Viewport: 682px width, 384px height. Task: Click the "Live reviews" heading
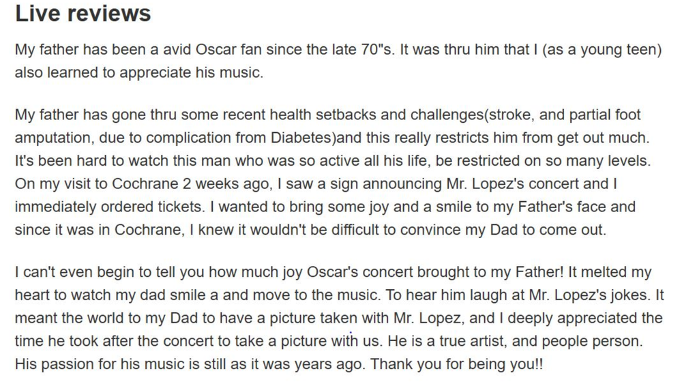[83, 14]
